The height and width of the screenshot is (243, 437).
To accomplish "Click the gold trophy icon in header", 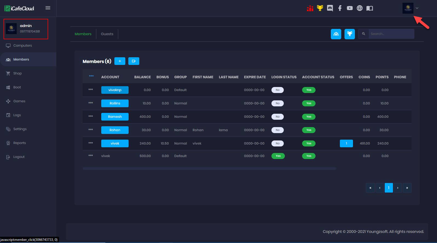I will pos(320,8).
